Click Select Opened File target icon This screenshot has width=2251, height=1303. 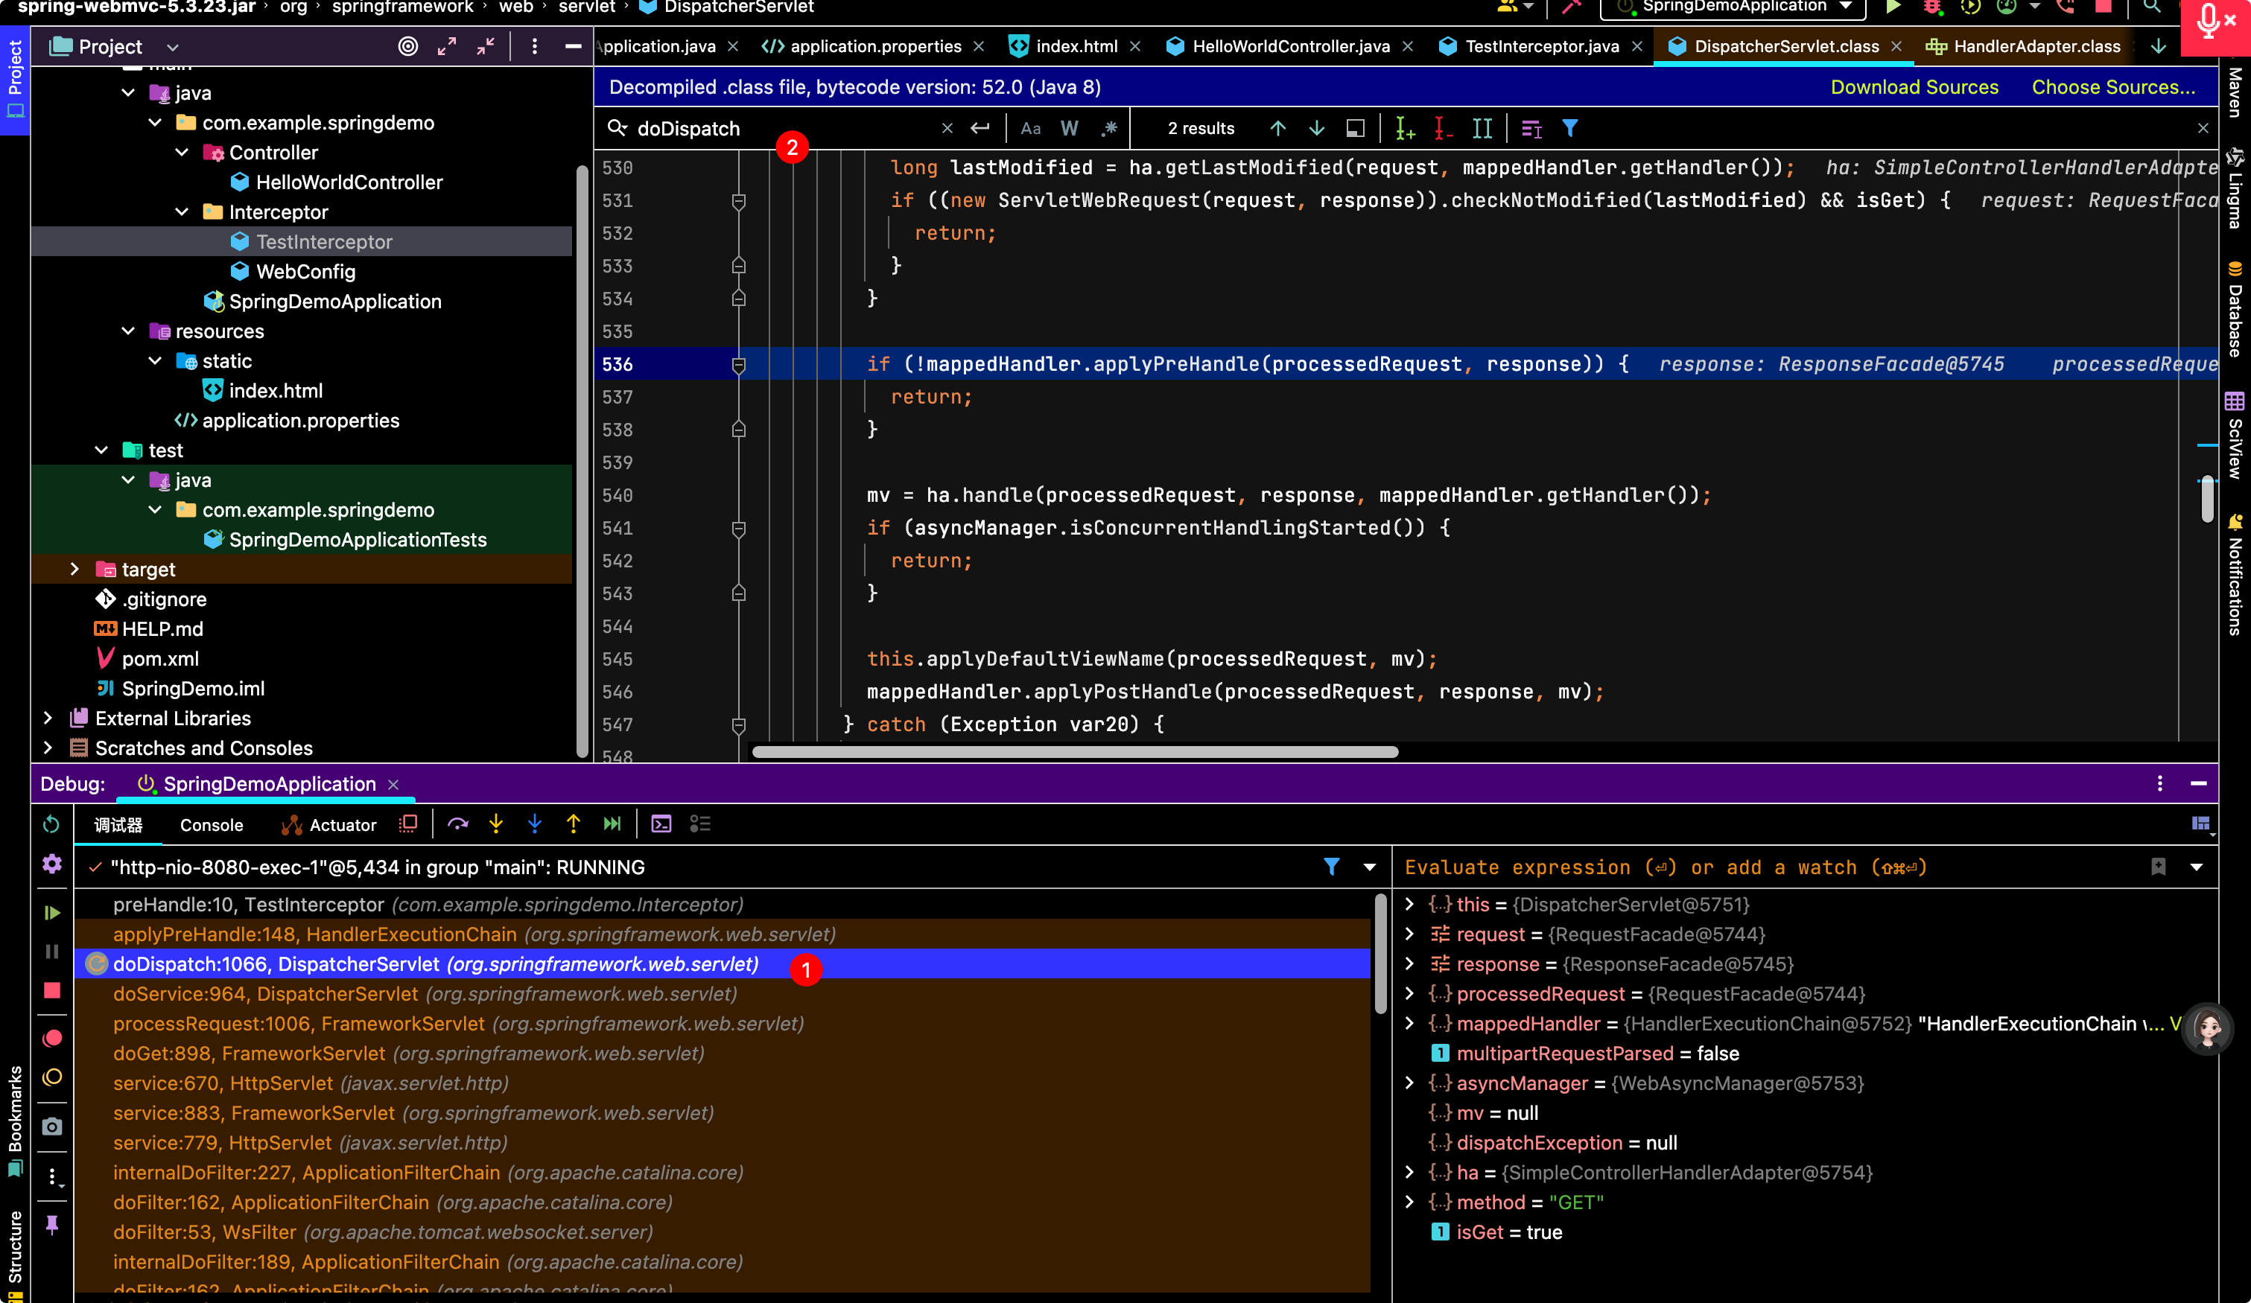[x=407, y=46]
